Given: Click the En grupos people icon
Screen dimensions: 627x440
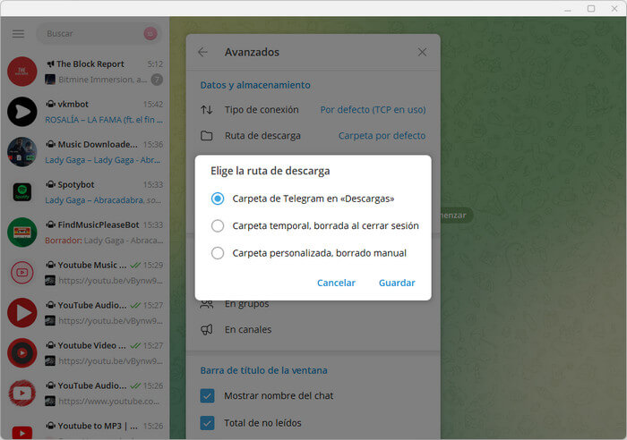Looking at the screenshot, I should tap(207, 304).
